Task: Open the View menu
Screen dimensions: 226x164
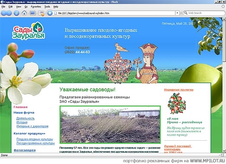Action: click(19, 7)
